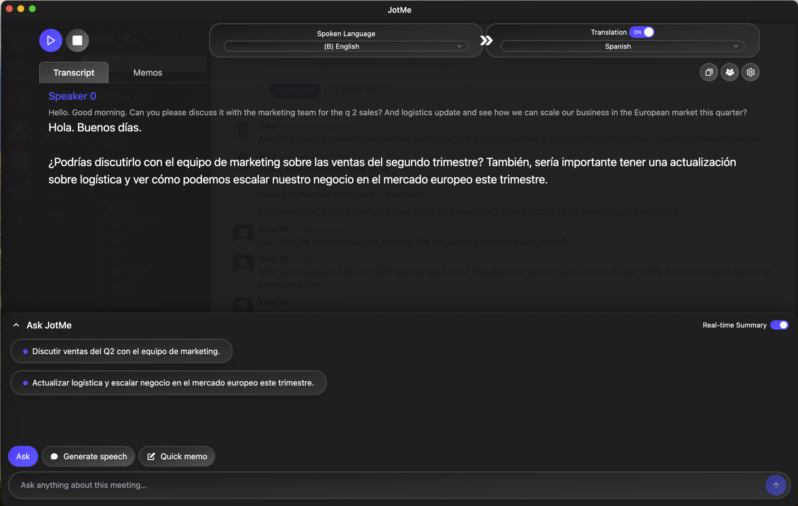Select the Transcript tab
Screen dimensions: 798x506
coord(74,73)
